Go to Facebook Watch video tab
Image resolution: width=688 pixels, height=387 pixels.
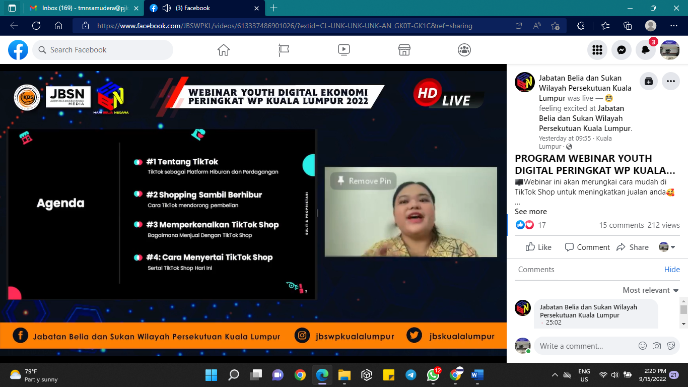344,50
